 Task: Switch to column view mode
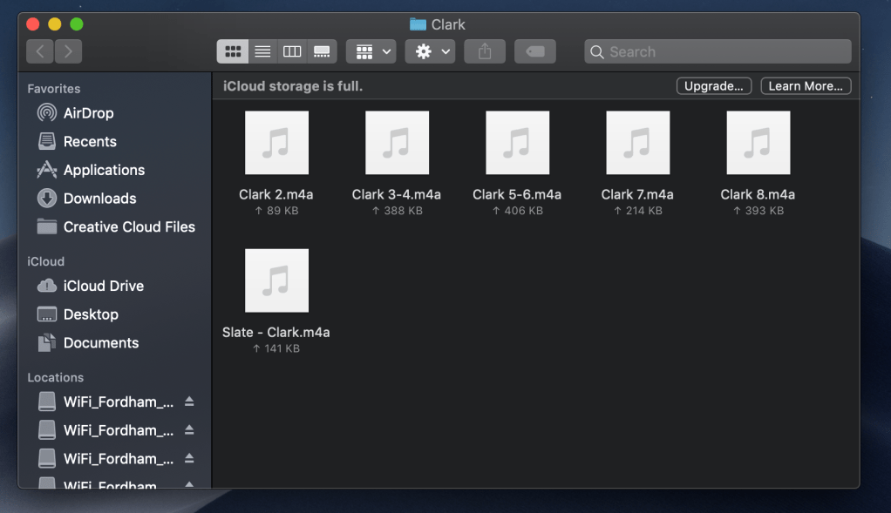[x=292, y=51]
